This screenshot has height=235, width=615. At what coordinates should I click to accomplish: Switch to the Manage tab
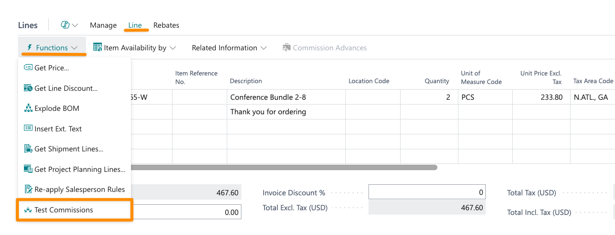[103, 25]
